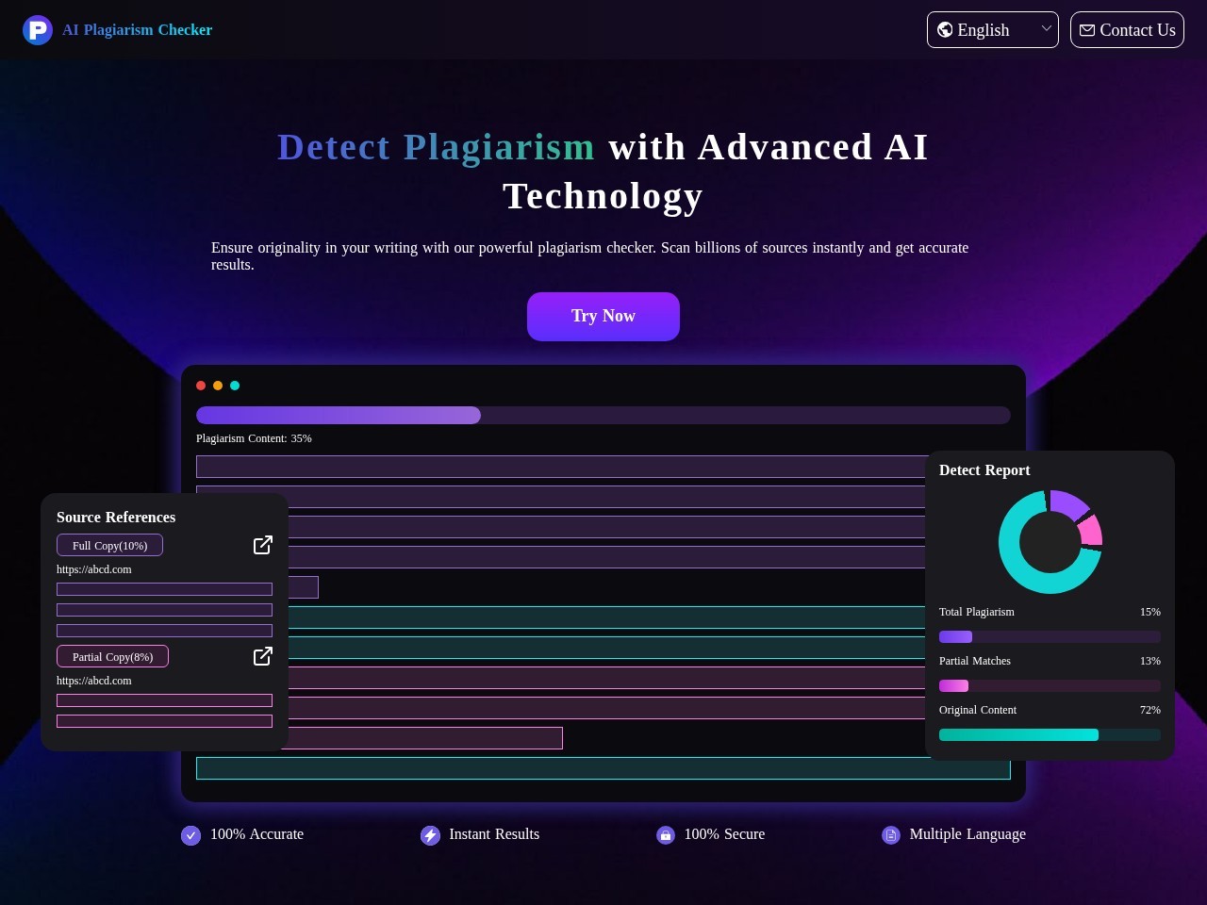Click https://abcd.com under Full Copy

point(94,569)
